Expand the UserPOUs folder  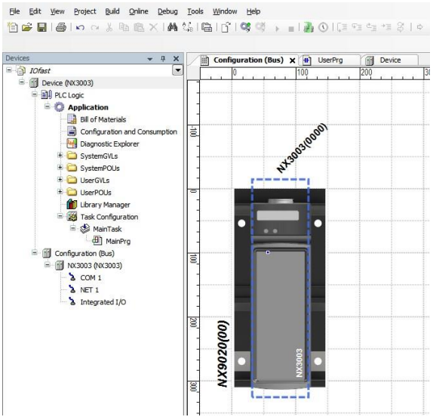coord(60,192)
